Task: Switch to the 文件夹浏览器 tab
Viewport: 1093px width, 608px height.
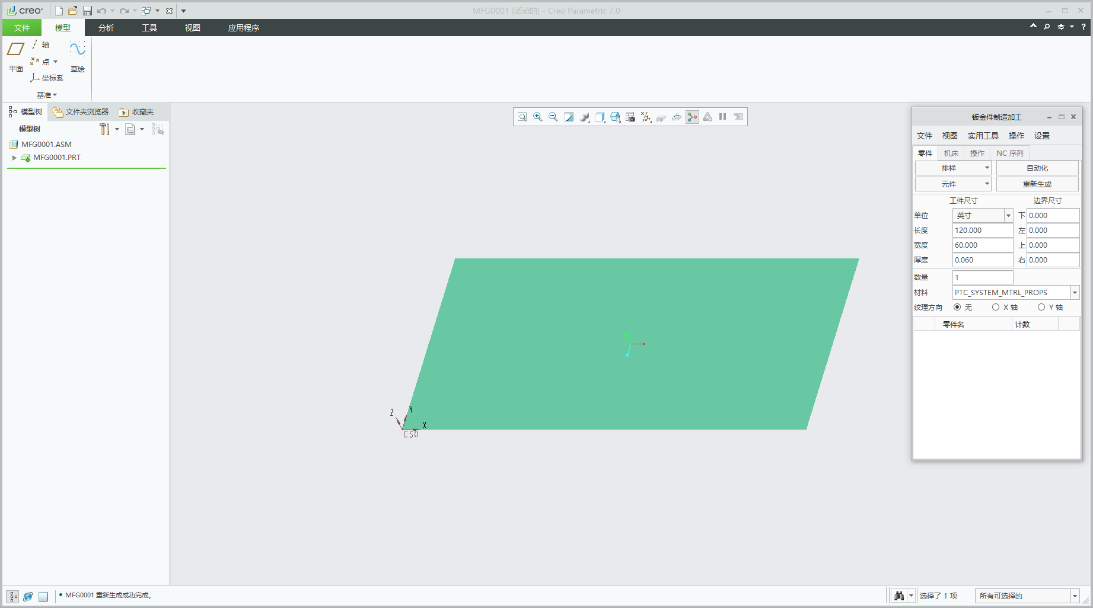Action: tap(81, 112)
